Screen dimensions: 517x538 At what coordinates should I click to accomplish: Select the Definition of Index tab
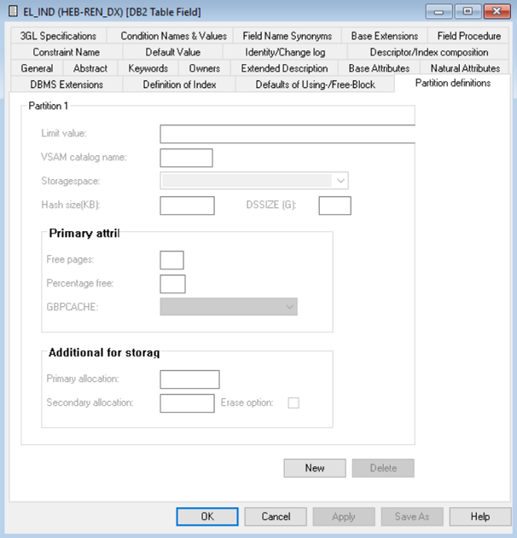pos(179,84)
